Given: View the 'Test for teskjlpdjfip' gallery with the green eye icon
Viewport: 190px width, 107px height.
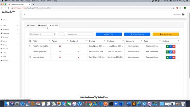Looking at the screenshot, I should [x=167, y=46].
